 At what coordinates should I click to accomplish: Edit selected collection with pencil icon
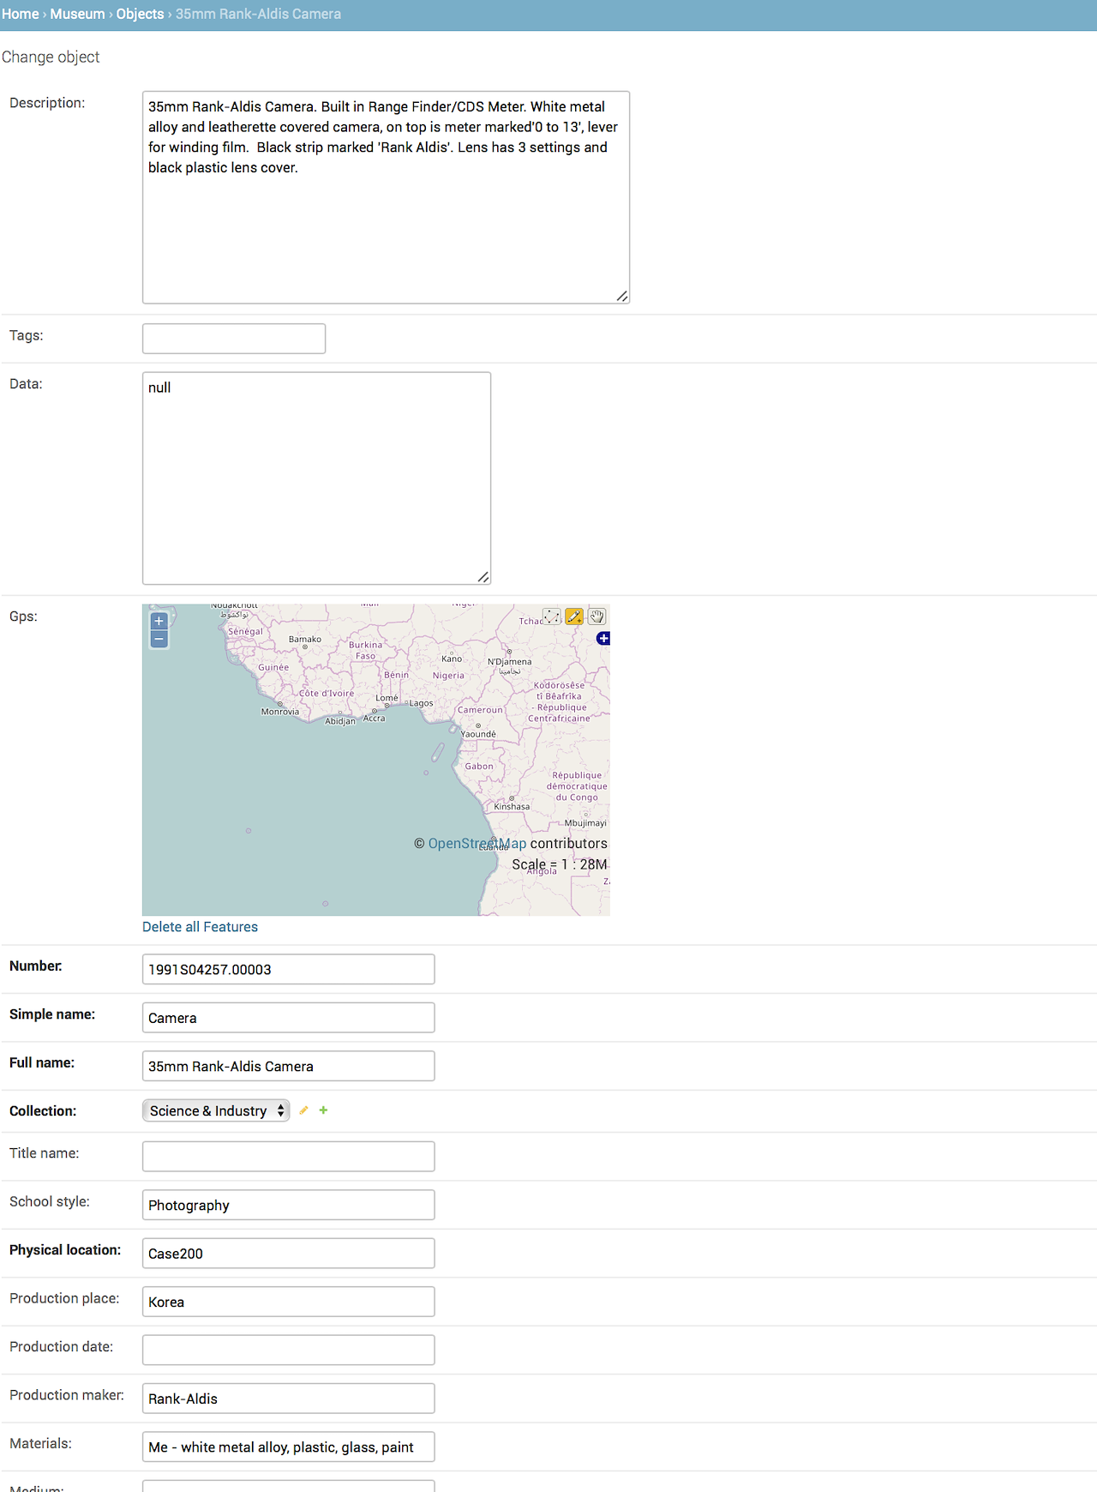(303, 1110)
